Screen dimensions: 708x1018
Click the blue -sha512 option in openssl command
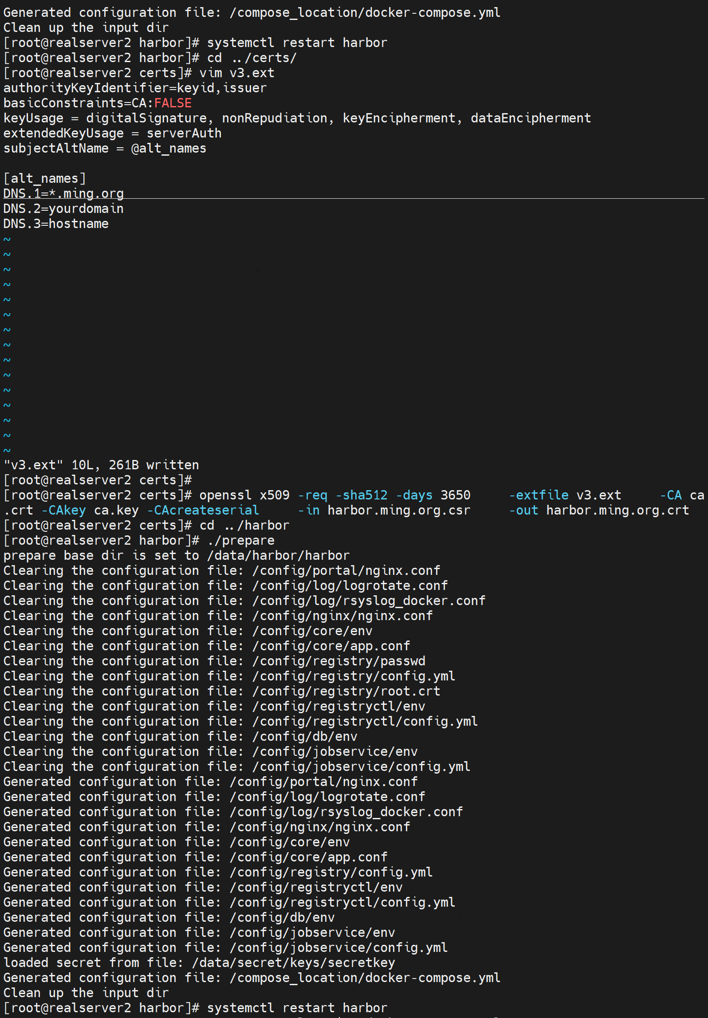click(361, 495)
